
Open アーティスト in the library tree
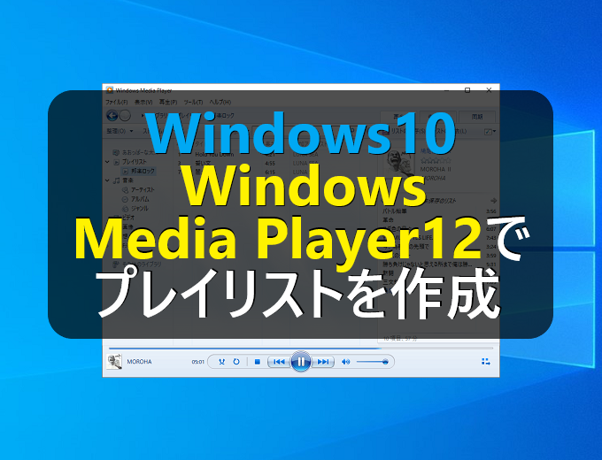point(143,190)
